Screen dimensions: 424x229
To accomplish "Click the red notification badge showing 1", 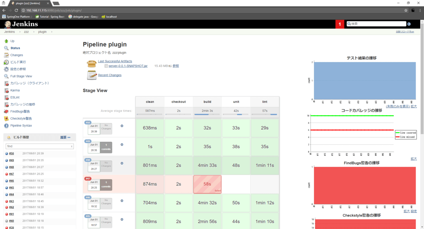I will click(x=340, y=24).
